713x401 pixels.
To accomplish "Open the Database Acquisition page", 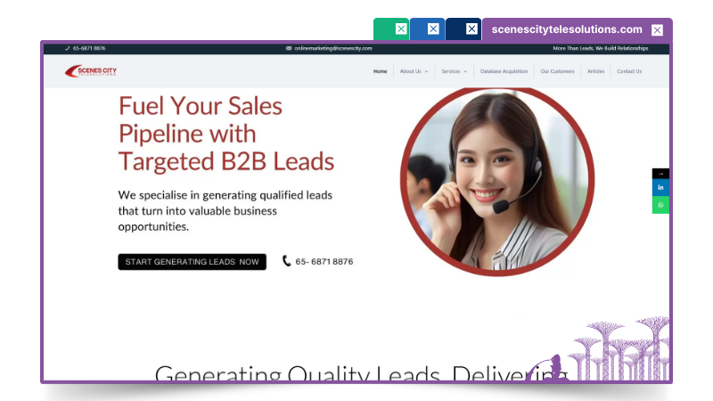I will (504, 71).
